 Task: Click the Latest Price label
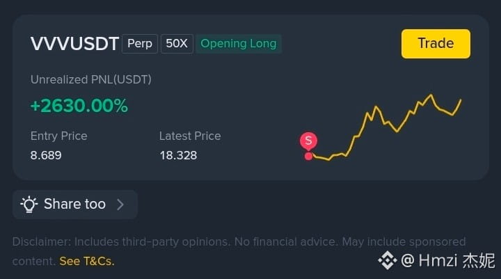click(x=190, y=136)
